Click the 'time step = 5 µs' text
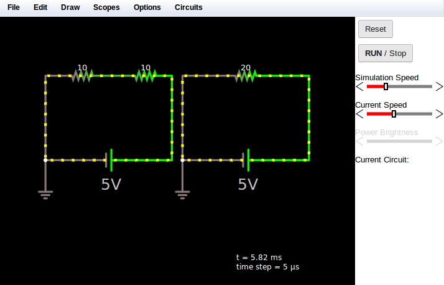The height and width of the screenshot is (285, 444). [x=267, y=267]
